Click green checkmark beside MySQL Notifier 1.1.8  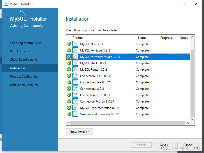69,44
